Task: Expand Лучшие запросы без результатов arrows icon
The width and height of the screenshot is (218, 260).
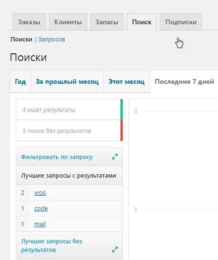Action: (115, 250)
